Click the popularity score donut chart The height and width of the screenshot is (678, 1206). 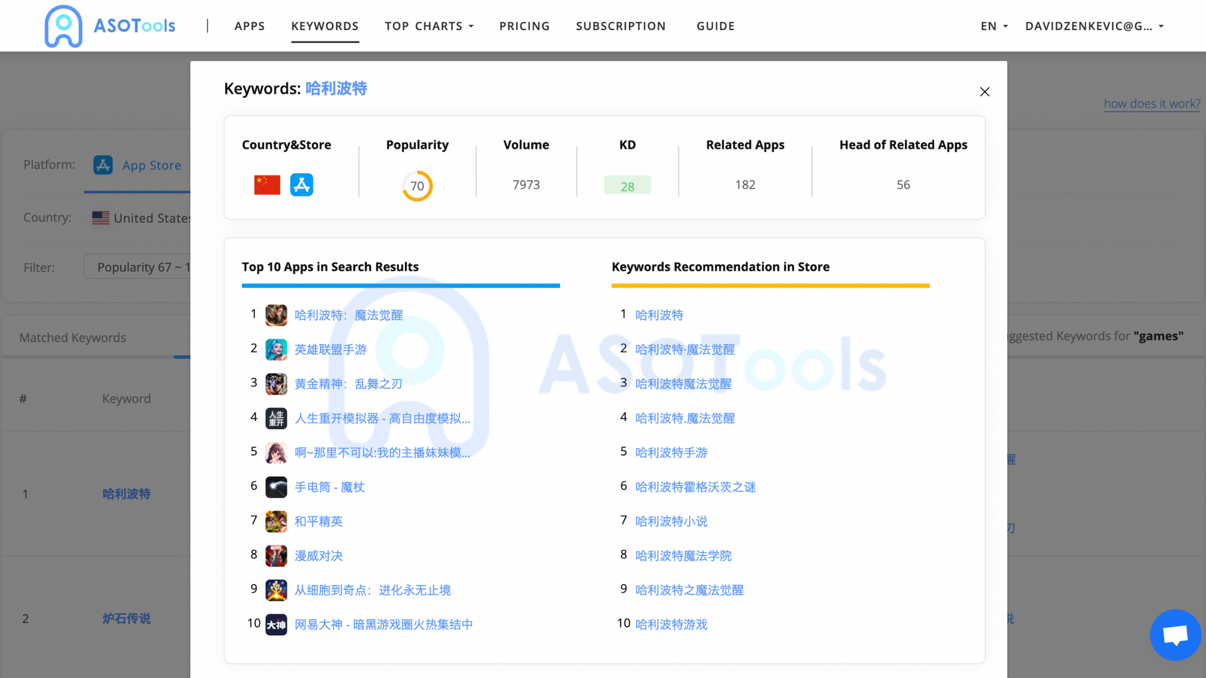[417, 185]
